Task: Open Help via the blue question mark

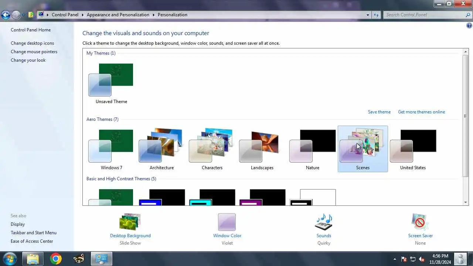Action: pos(469,25)
